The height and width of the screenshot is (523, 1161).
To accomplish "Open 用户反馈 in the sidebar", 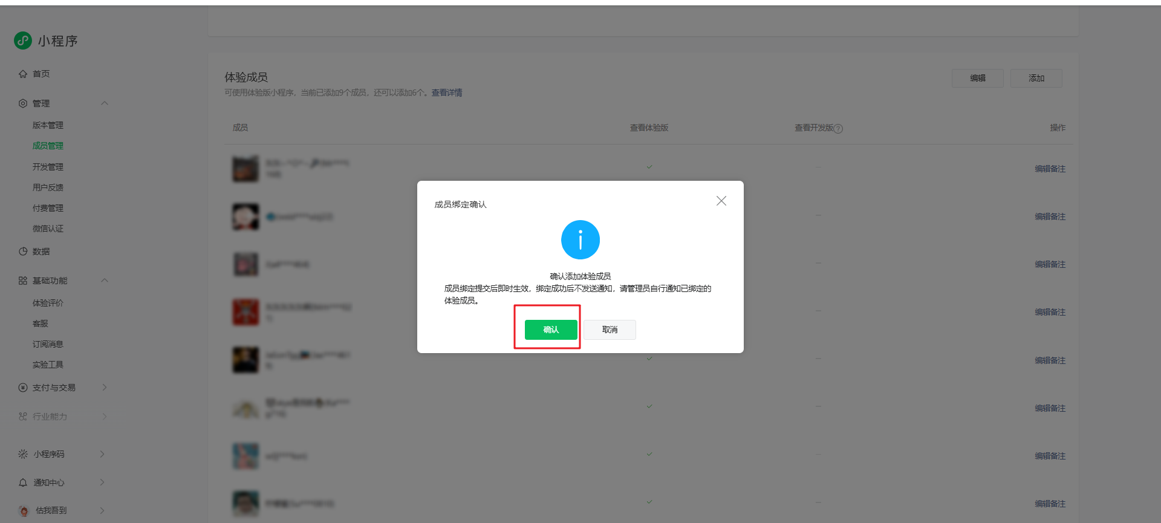I will pos(48,187).
